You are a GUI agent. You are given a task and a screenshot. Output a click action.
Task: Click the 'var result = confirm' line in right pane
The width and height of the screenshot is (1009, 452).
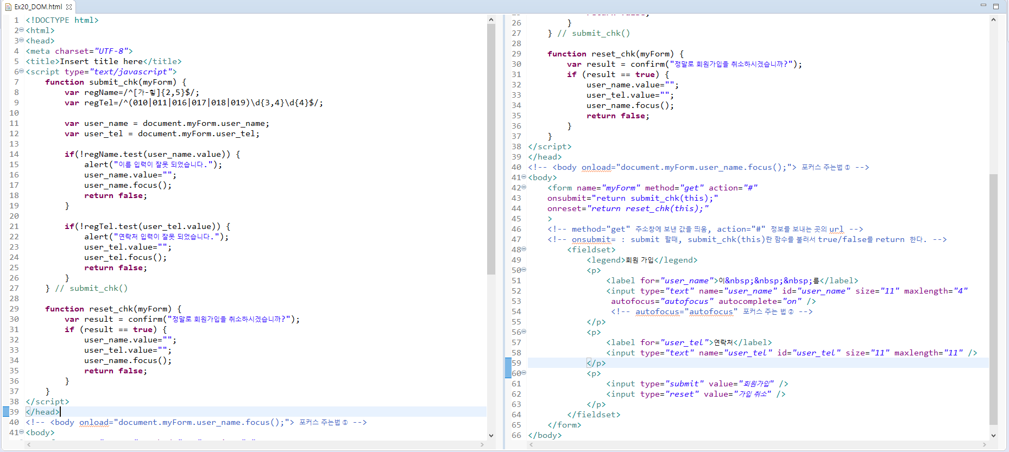coord(684,64)
